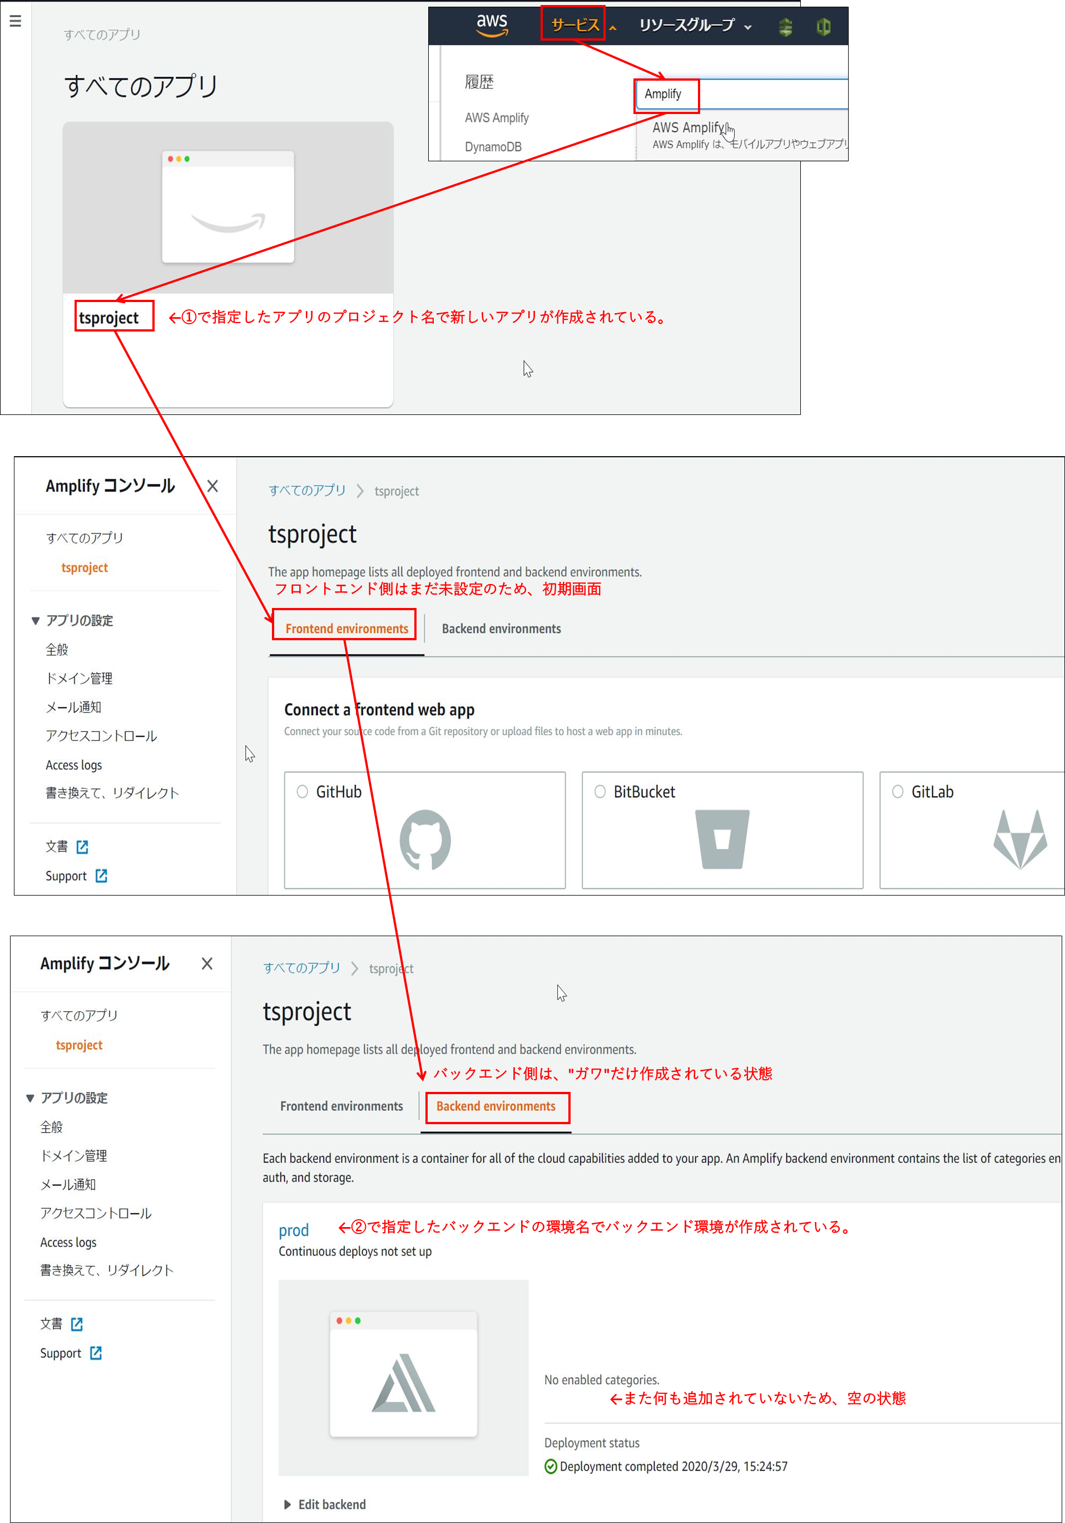The width and height of the screenshot is (1065, 1523).
Task: Select Frontend environments tab in middle window
Action: point(347,629)
